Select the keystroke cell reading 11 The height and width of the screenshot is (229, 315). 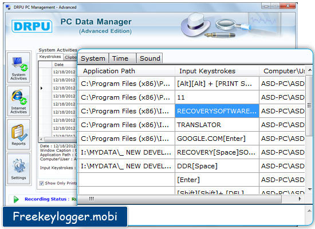(x=217, y=97)
